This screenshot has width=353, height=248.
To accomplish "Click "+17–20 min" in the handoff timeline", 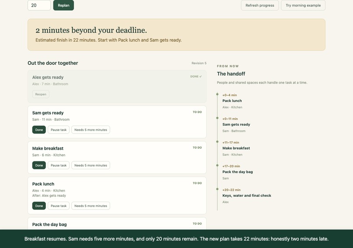I will (x=231, y=166).
